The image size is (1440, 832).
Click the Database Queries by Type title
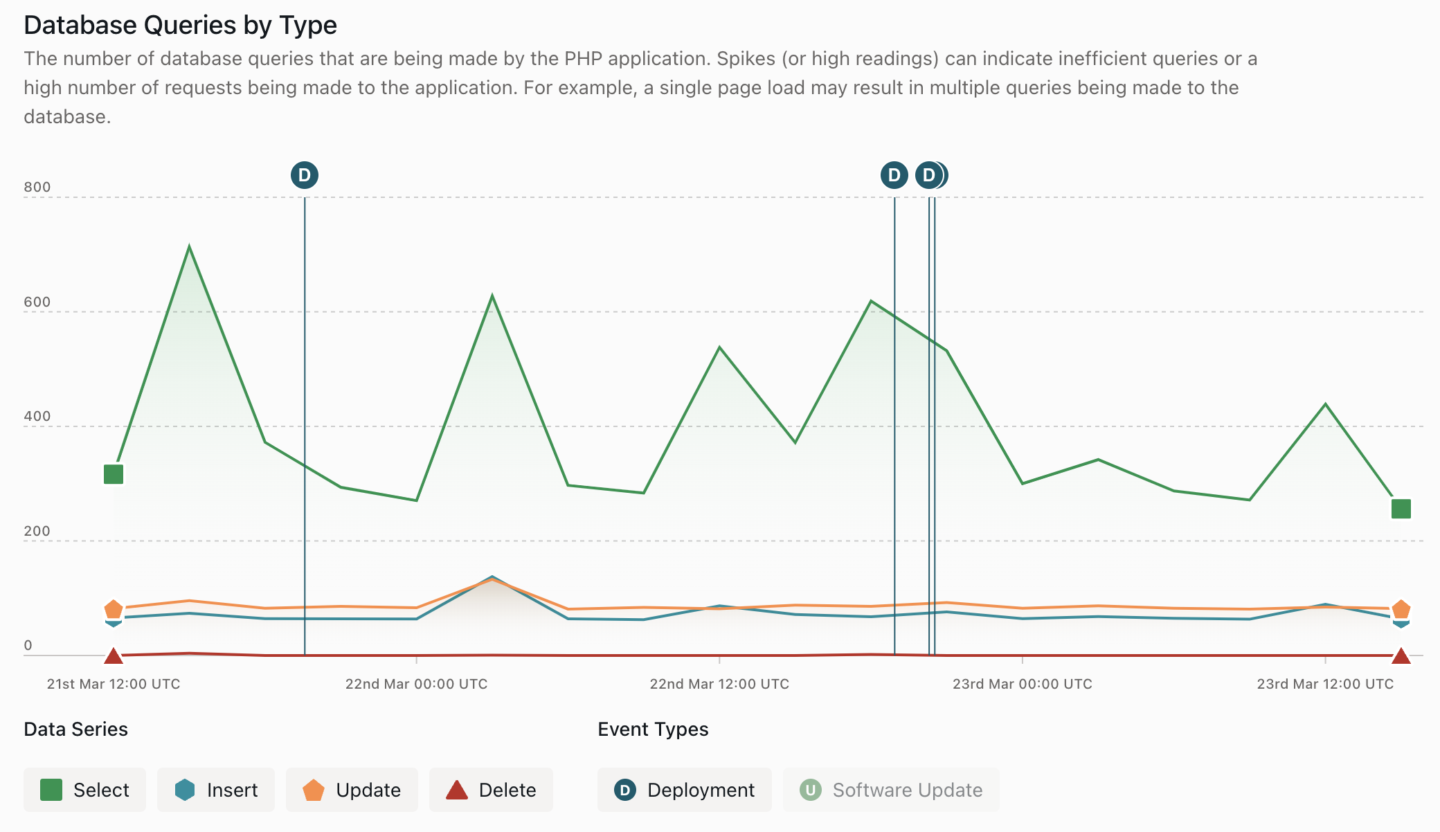(181, 24)
